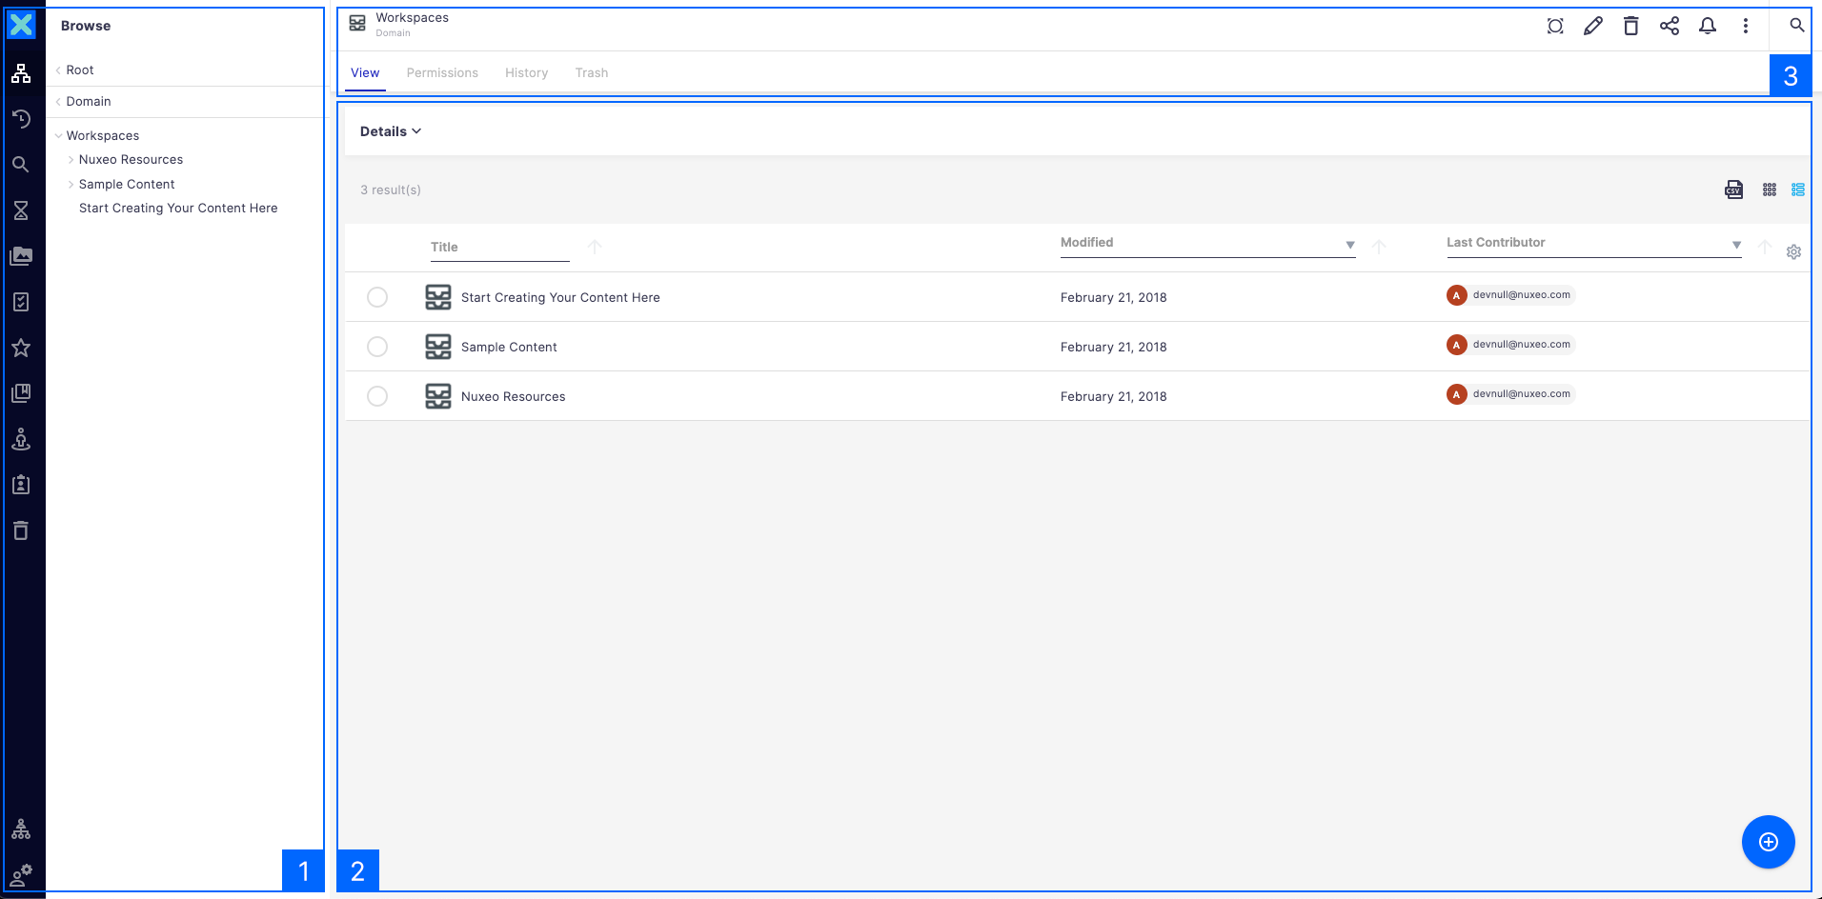Open Start Creating Your Content Here in table
Image resolution: width=1822 pixels, height=899 pixels.
560,297
